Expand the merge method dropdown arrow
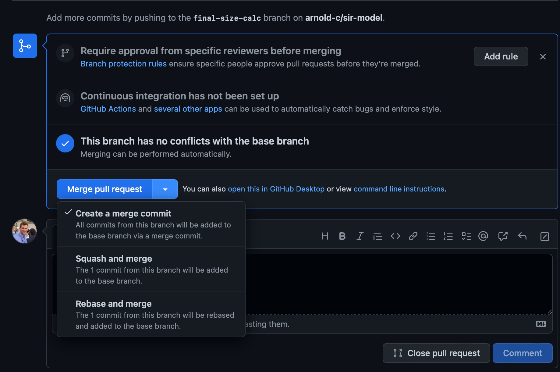560x372 pixels. 165,189
